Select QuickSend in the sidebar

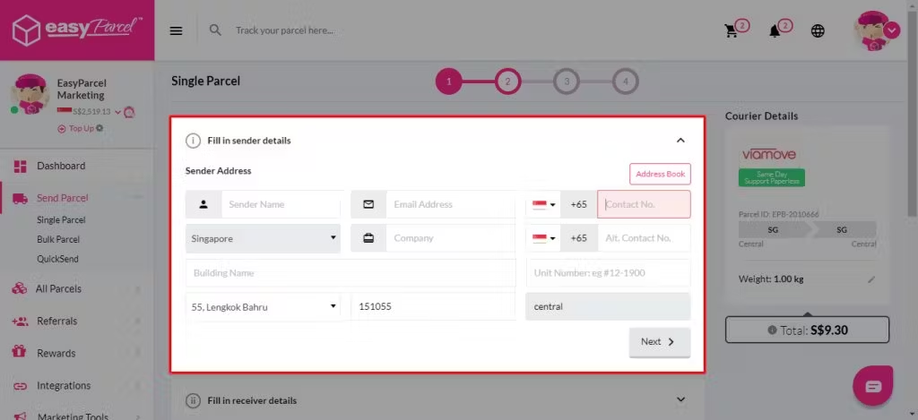pos(56,259)
